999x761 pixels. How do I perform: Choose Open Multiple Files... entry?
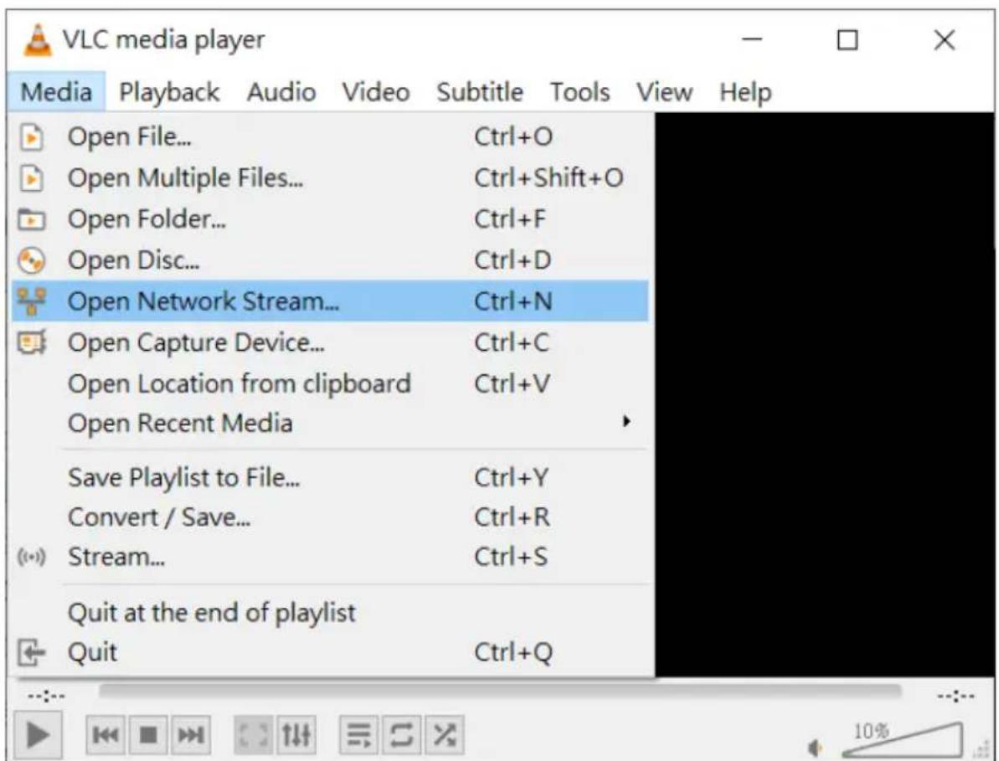[330, 178]
